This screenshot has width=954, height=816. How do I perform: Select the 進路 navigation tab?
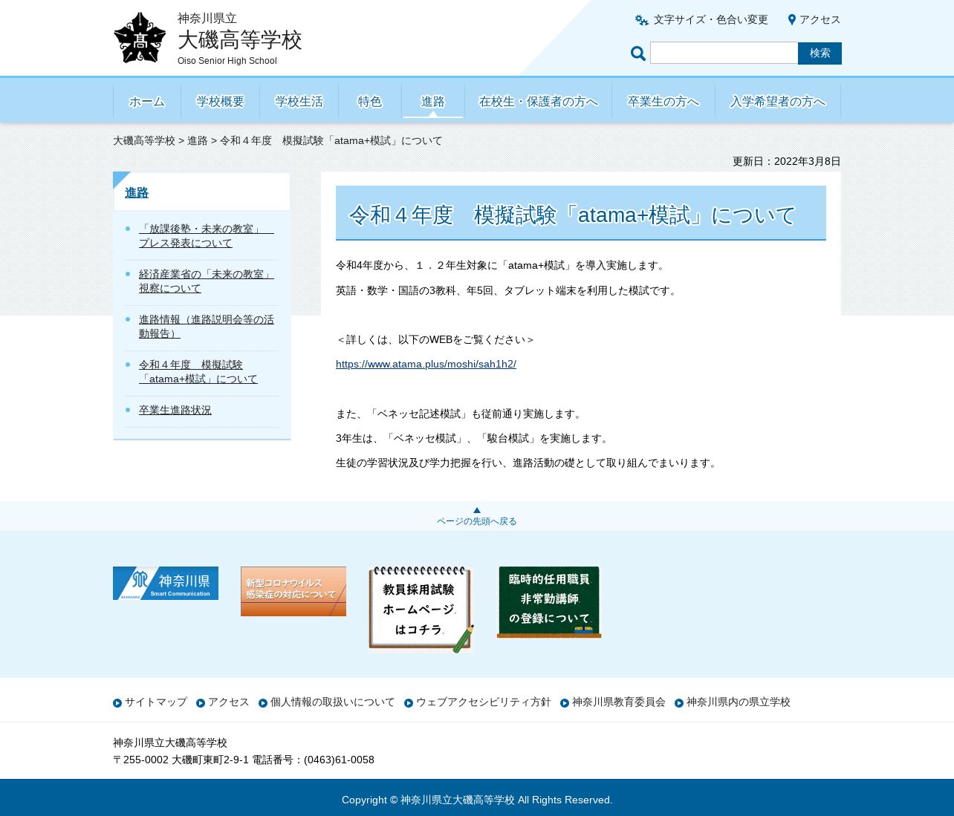coord(433,101)
